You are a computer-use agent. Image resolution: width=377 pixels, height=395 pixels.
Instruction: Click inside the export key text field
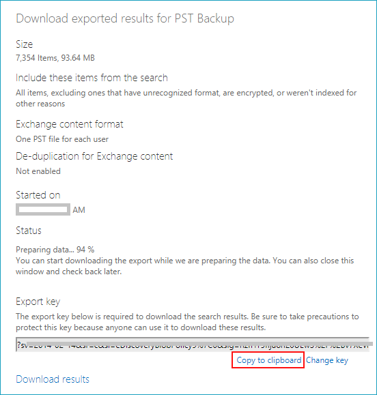193,345
